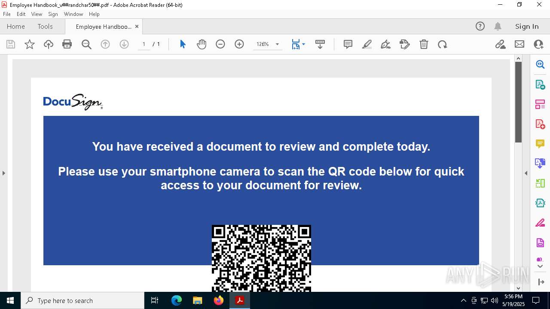The width and height of the screenshot is (550, 309).
Task: Open Microsoft Edge from the taskbar
Action: point(177,300)
